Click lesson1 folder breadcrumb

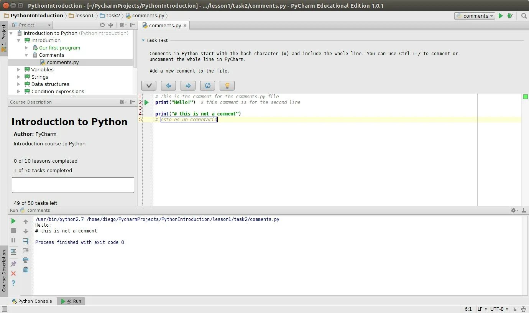[81, 16]
